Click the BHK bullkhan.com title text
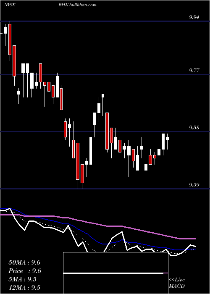The width and height of the screenshot is (210, 294). coord(77,5)
